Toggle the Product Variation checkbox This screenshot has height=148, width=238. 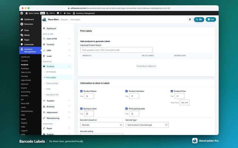point(126,91)
